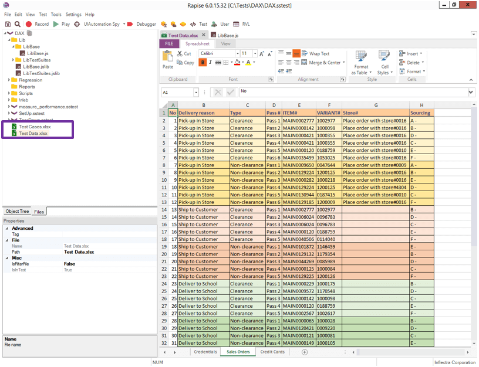Click the Delivery reason header cell
The image size is (479, 367).
pos(204,113)
